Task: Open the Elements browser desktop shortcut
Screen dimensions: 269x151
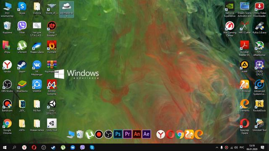Action: pyautogui.click(x=245, y=106)
